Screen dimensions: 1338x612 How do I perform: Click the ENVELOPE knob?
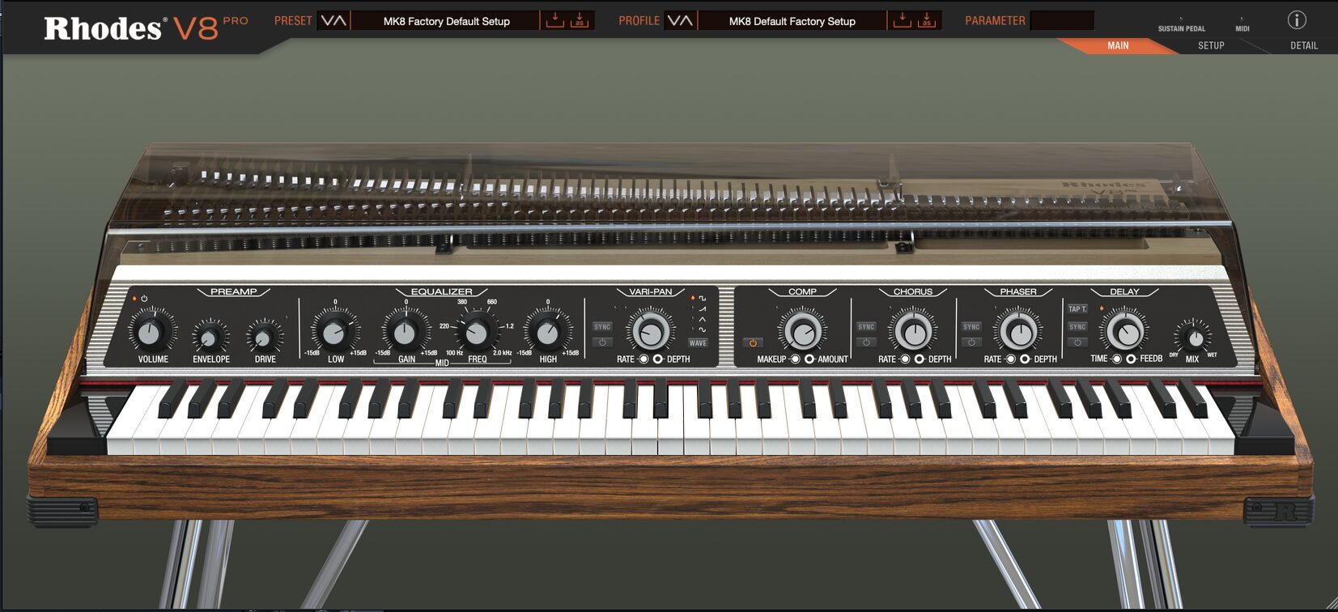tap(210, 335)
